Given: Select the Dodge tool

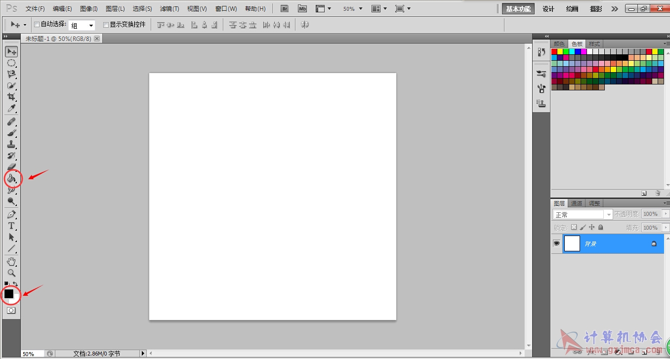Looking at the screenshot, I should 11,201.
